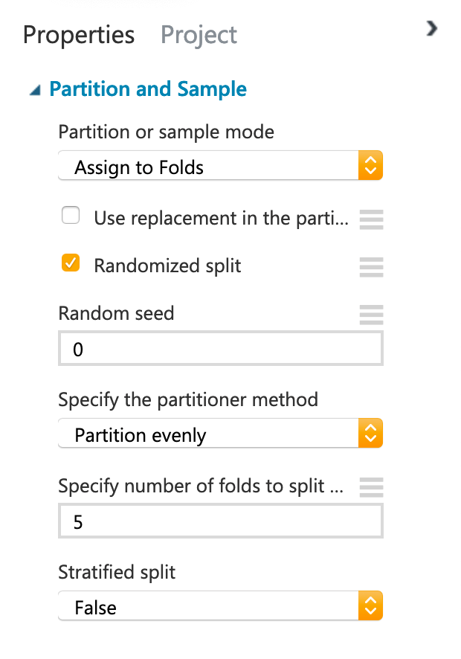Uncheck the Randomized split checkbox
461x659 pixels.
coord(71,263)
